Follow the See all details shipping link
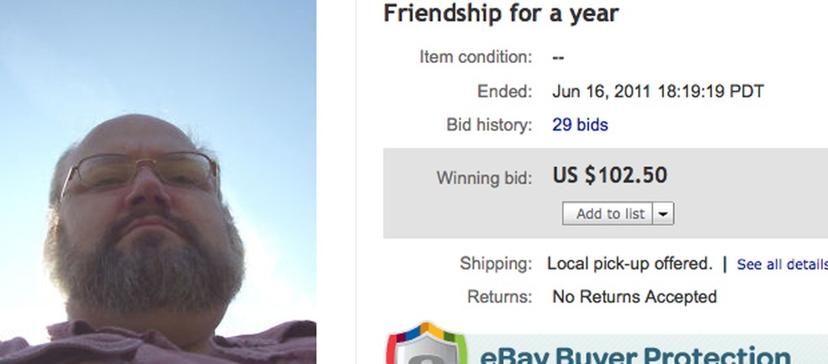Screen dimensions: 828x364 coord(782,264)
